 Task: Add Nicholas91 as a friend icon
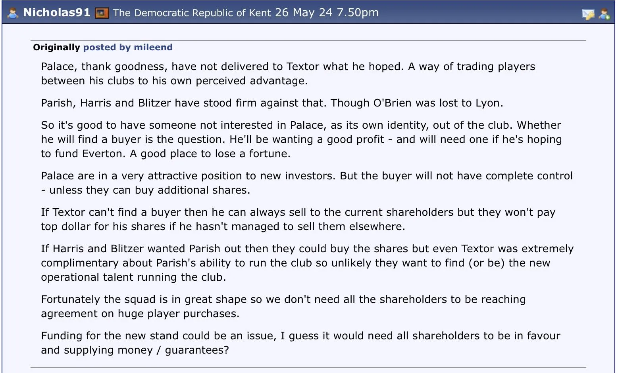point(605,14)
